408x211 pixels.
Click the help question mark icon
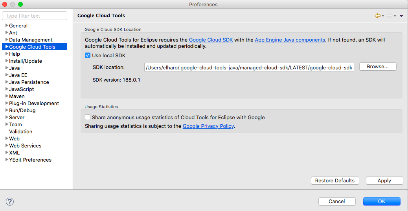pos(10,202)
